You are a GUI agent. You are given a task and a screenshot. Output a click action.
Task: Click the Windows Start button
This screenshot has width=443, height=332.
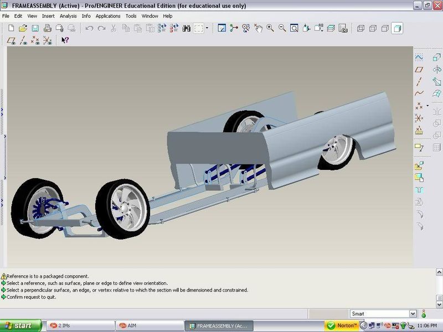[x=21, y=325]
